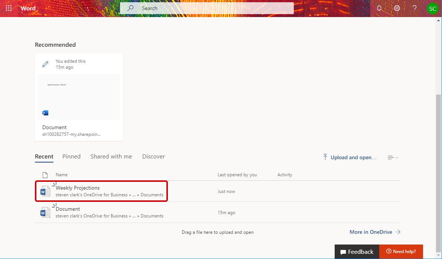This screenshot has height=259, width=442.
Task: Click the Feedback button
Action: [357, 252]
